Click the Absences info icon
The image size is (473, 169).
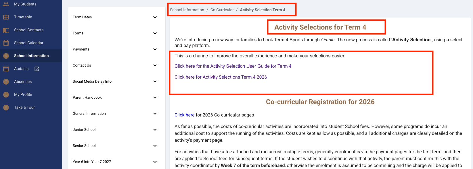point(6,81)
